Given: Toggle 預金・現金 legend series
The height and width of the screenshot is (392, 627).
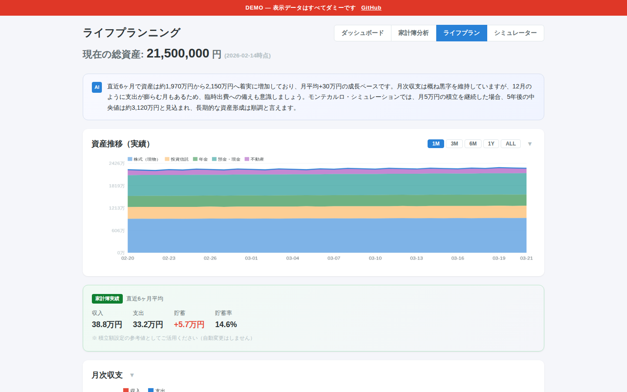Looking at the screenshot, I should (x=226, y=159).
